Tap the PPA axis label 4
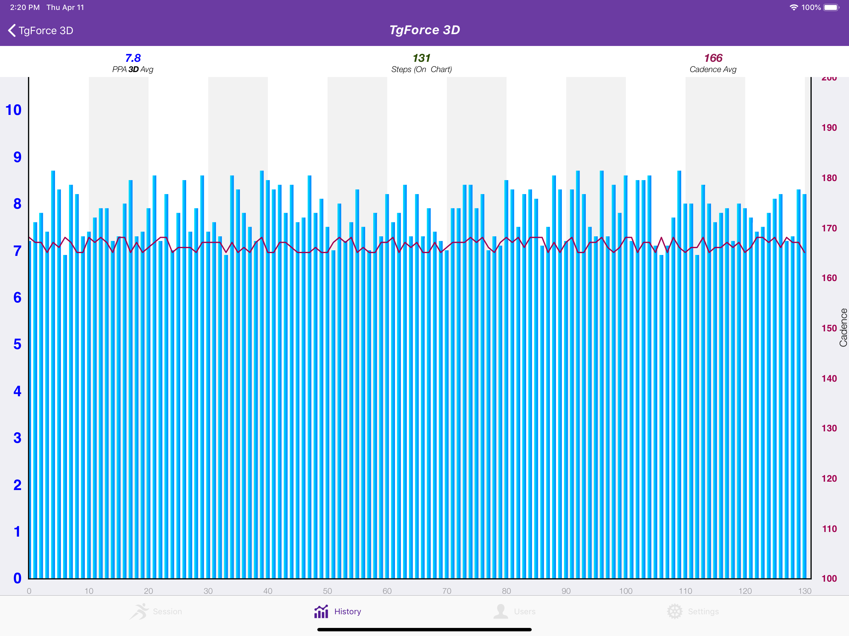The height and width of the screenshot is (636, 849). point(17,391)
